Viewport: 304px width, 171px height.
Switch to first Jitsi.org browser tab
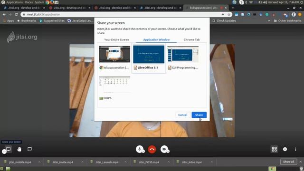(24, 8)
